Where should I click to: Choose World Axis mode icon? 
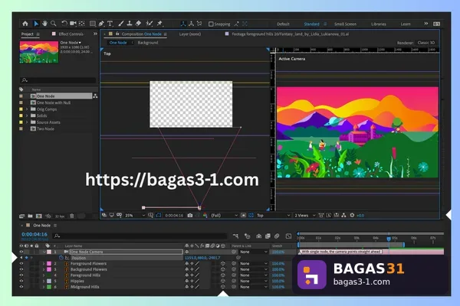coord(191,24)
